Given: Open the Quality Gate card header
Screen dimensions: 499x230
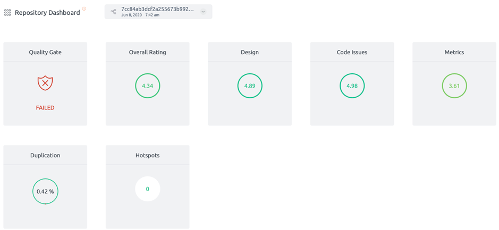Looking at the screenshot, I should pos(45,52).
